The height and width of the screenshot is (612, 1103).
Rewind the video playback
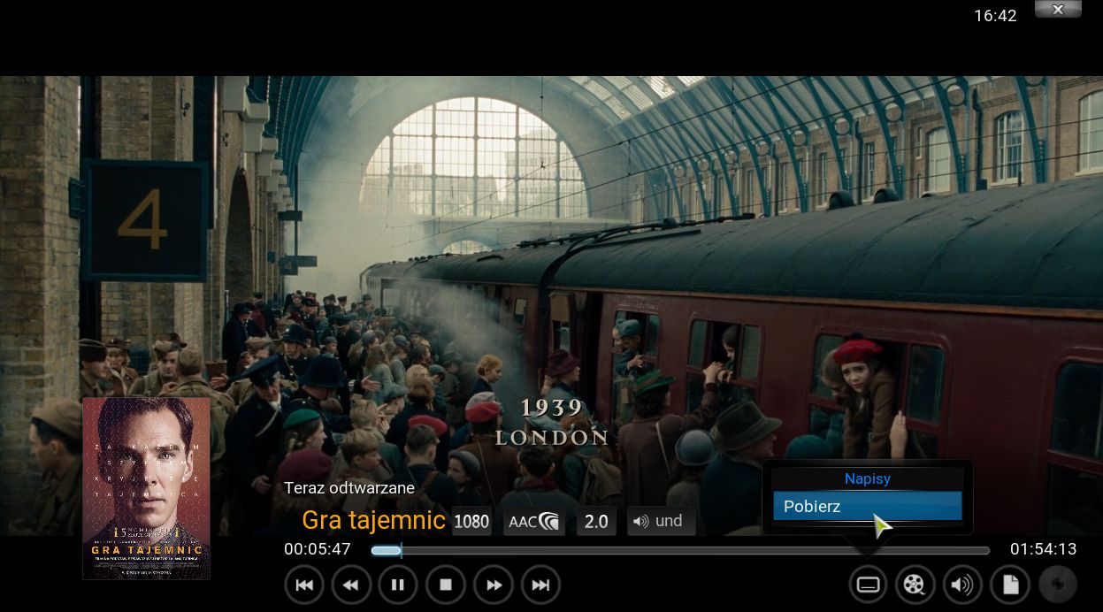351,585
